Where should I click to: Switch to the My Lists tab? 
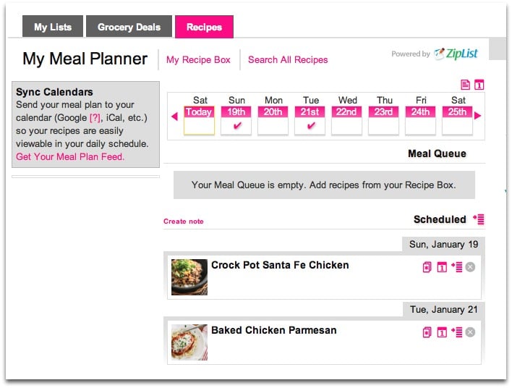pos(53,27)
